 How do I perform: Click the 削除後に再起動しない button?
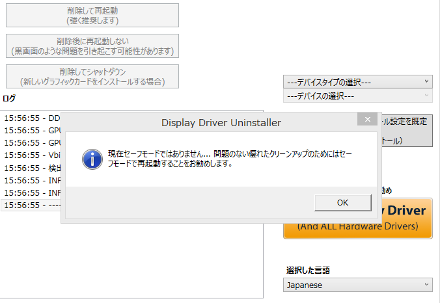point(92,46)
